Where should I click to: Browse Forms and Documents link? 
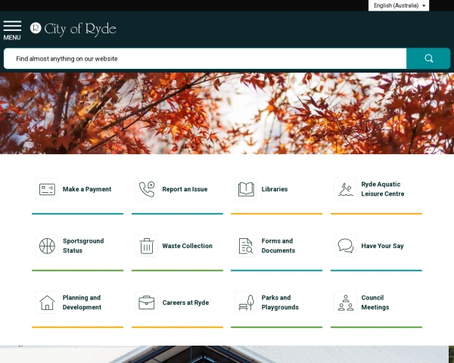point(278,246)
